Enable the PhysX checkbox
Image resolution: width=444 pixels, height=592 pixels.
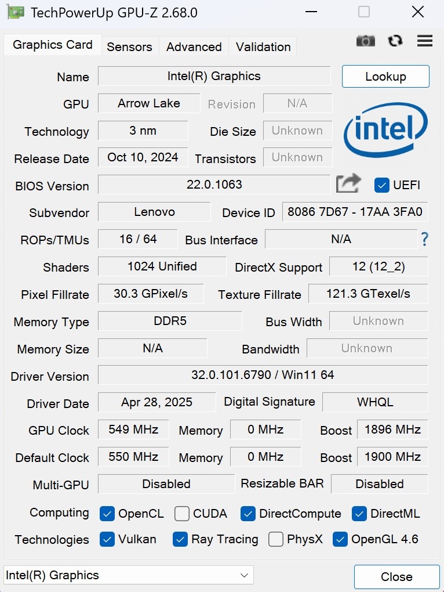(276, 539)
